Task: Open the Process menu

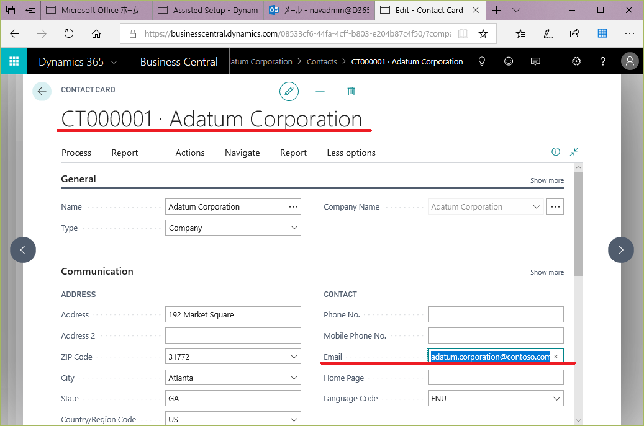Action: 76,153
